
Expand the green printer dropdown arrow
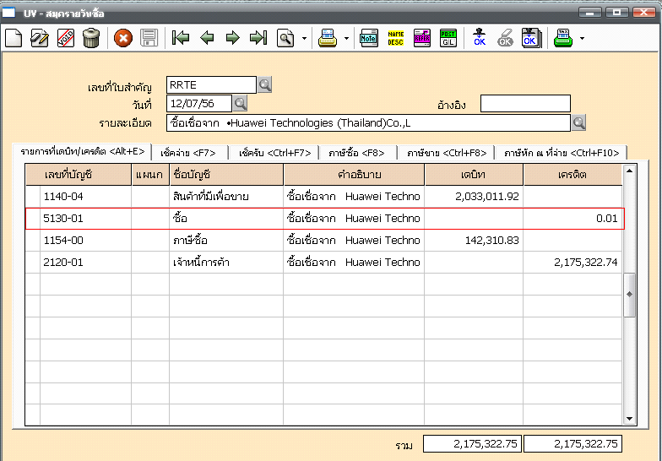click(582, 39)
